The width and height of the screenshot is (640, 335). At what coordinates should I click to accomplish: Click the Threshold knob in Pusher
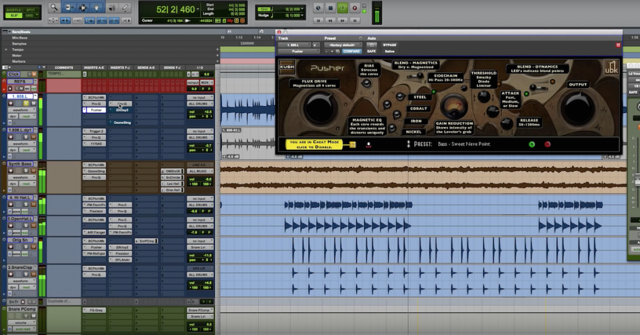[x=484, y=97]
